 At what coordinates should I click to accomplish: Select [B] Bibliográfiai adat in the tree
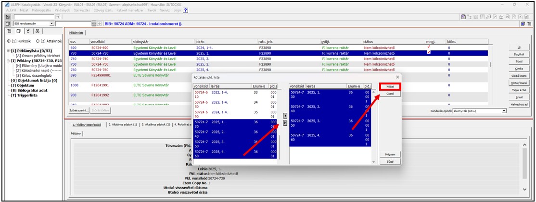coord(29,90)
